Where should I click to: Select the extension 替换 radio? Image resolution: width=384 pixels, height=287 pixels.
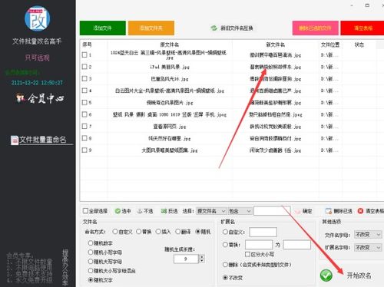pyautogui.click(x=225, y=245)
